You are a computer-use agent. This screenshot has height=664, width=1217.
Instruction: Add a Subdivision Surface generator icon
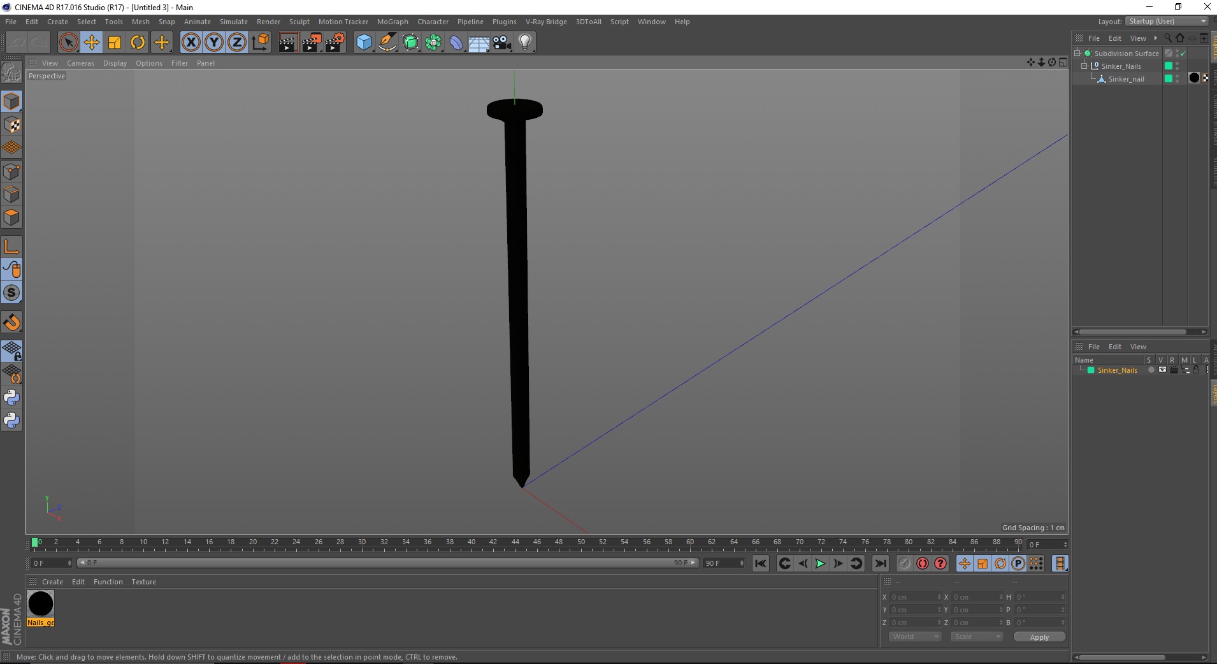click(410, 43)
